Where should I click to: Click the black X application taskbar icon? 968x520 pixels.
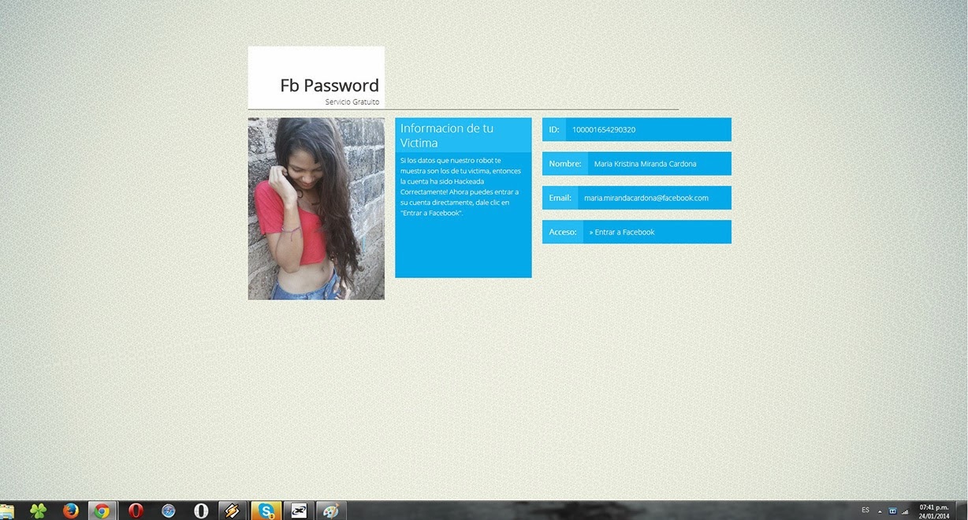coord(299,511)
